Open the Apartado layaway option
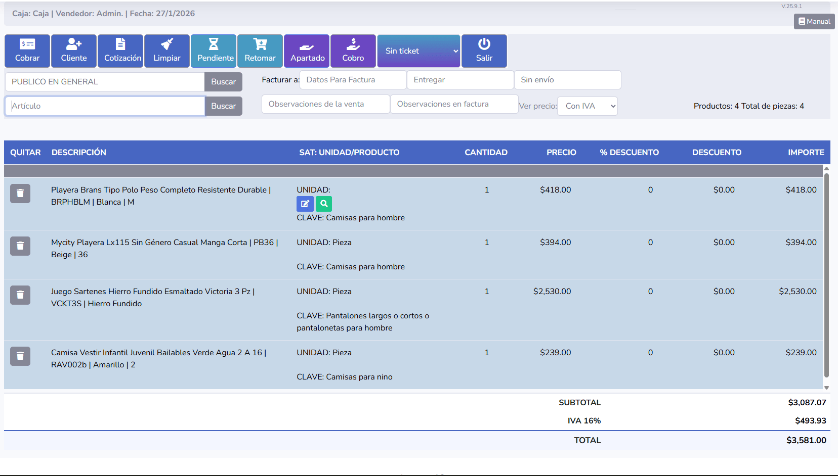 click(307, 51)
